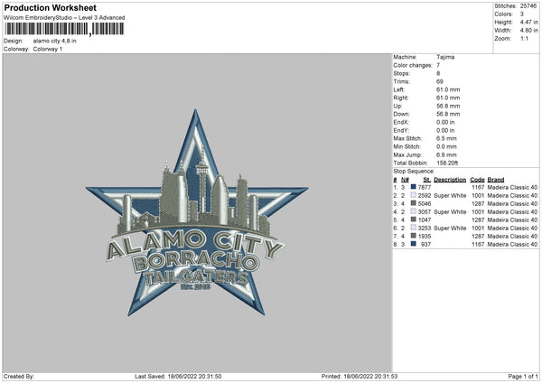
Task: Click the Height value '4.47 in'
Action: click(x=528, y=22)
